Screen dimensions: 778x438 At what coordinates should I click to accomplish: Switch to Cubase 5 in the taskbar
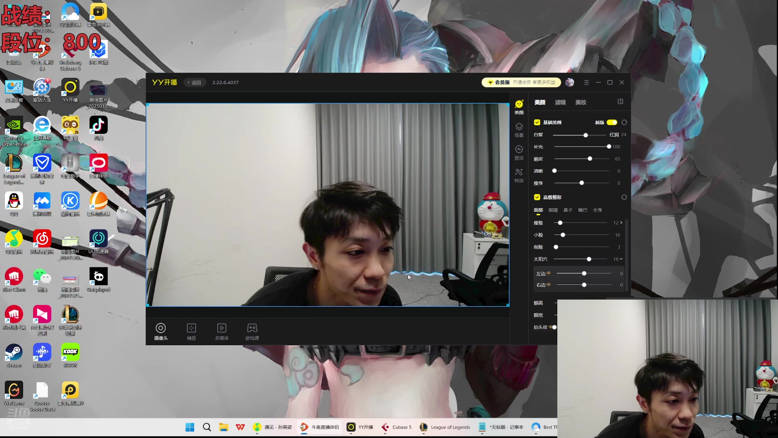click(397, 427)
